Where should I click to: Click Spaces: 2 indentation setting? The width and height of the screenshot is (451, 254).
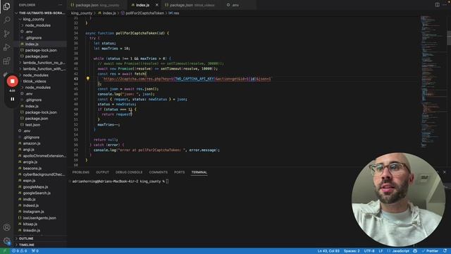[352, 251]
